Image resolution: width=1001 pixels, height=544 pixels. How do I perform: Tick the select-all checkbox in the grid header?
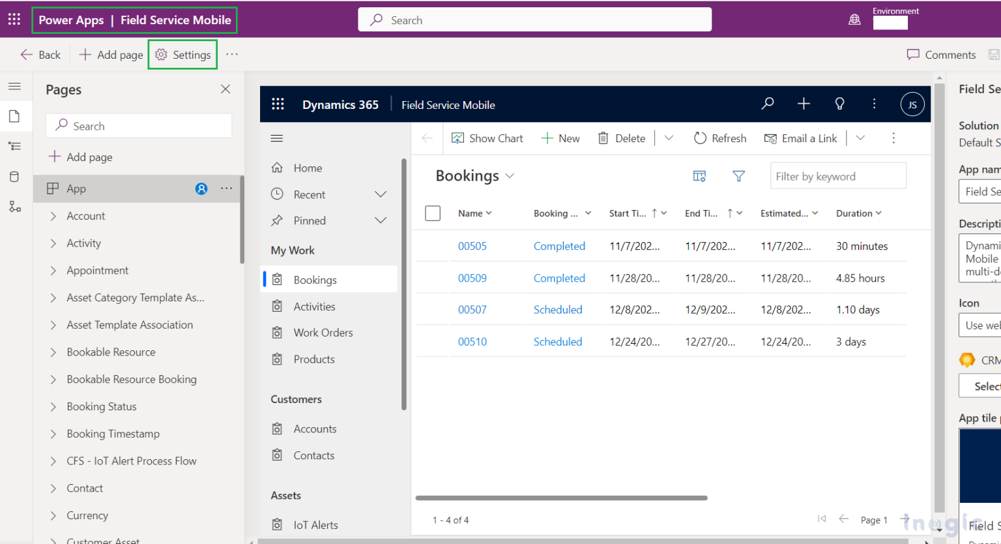[x=432, y=213]
